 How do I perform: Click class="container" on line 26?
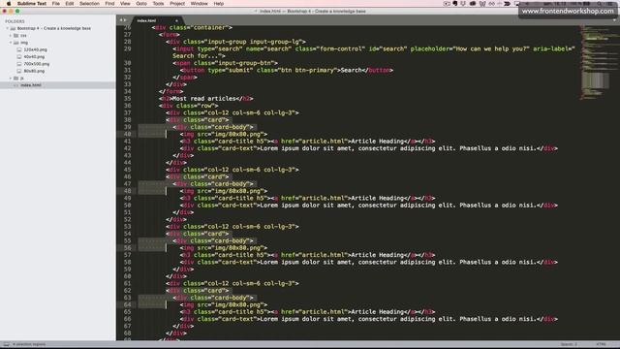(199, 28)
